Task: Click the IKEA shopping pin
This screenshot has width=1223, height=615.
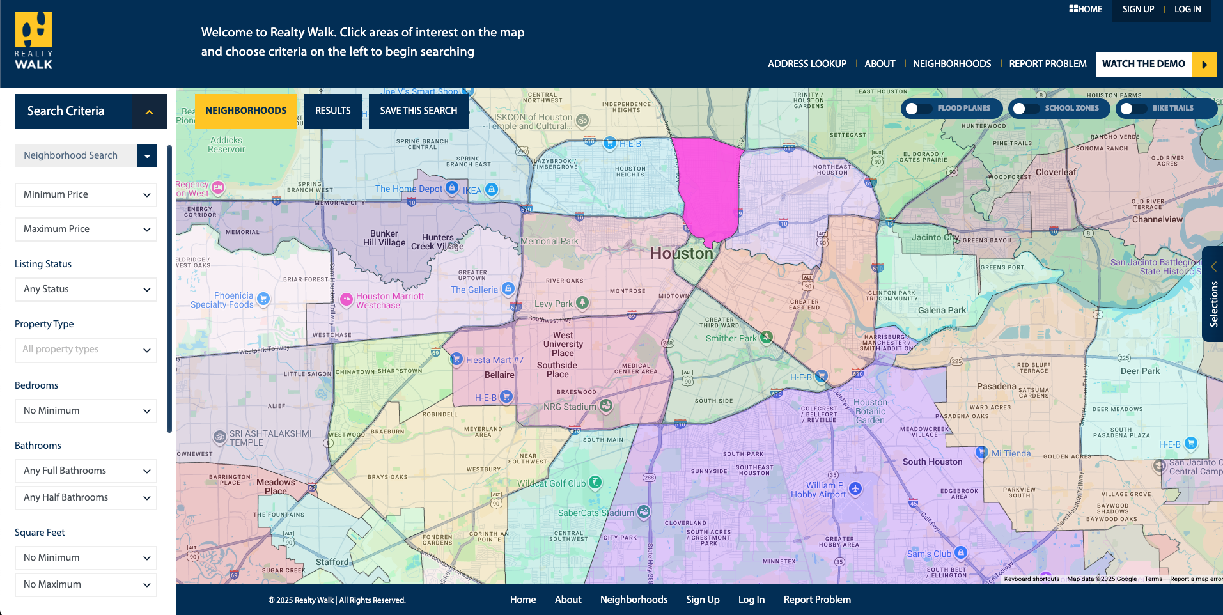Action: click(491, 189)
